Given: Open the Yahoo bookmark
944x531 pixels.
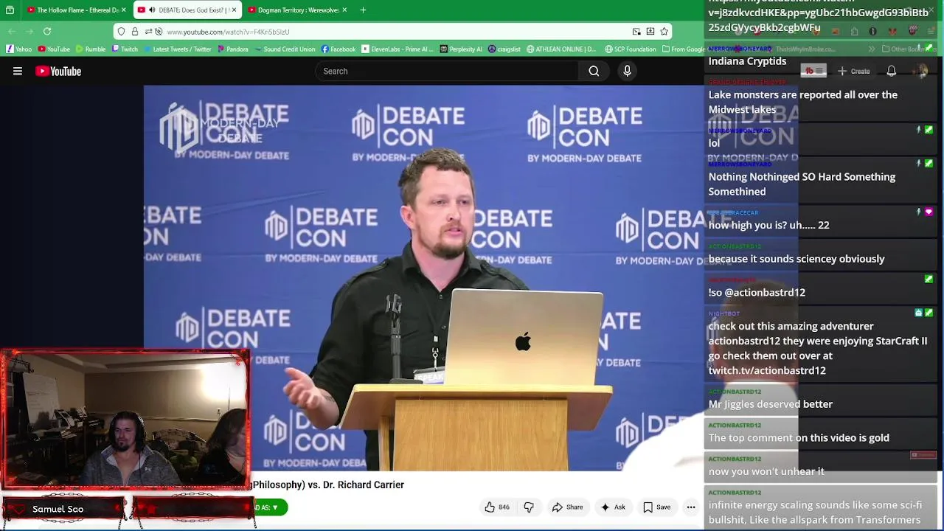Looking at the screenshot, I should (19, 49).
